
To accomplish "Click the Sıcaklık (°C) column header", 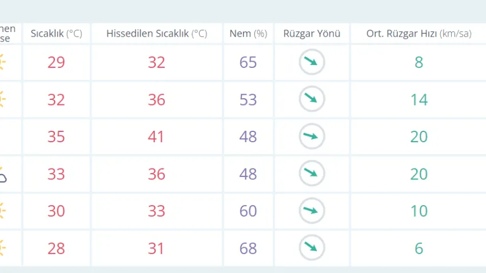I will [57, 33].
